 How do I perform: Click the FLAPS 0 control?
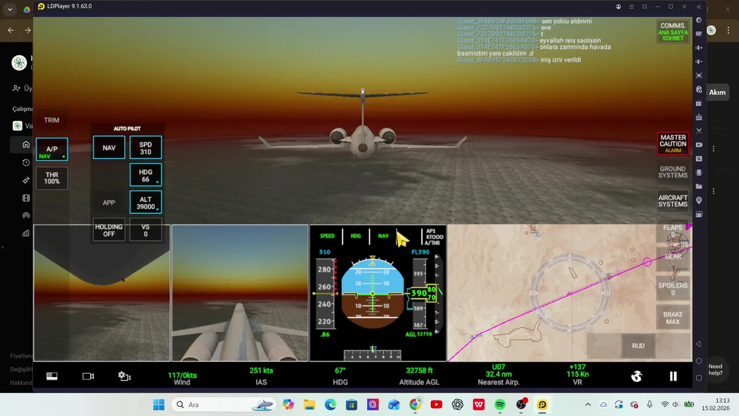pos(673,230)
